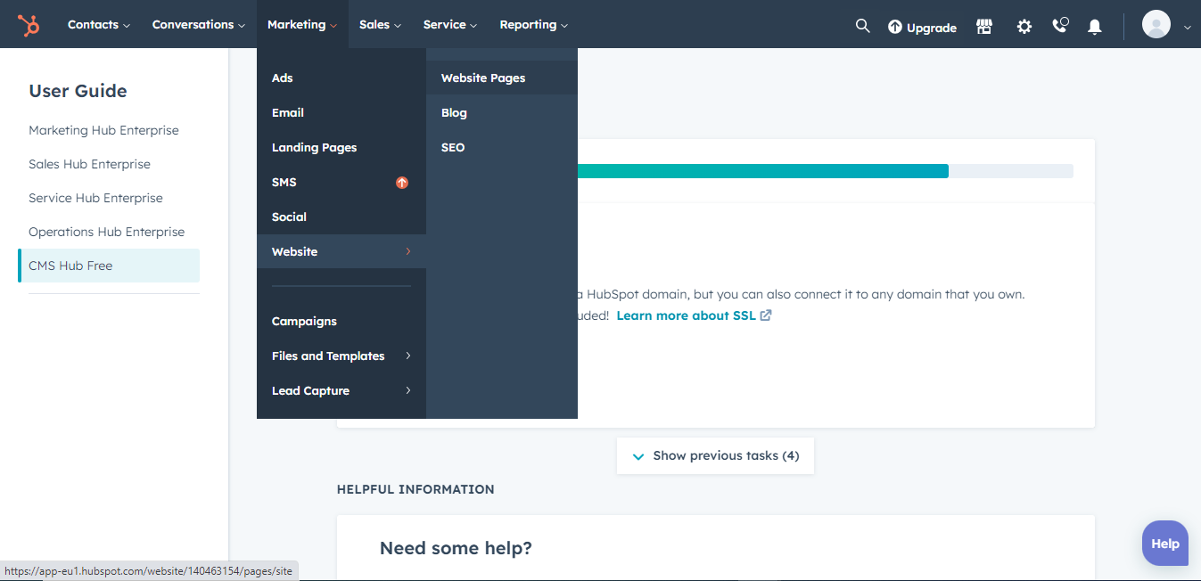The image size is (1201, 581).
Task: Open Service Hub Enterprise guide
Action: [95, 198]
